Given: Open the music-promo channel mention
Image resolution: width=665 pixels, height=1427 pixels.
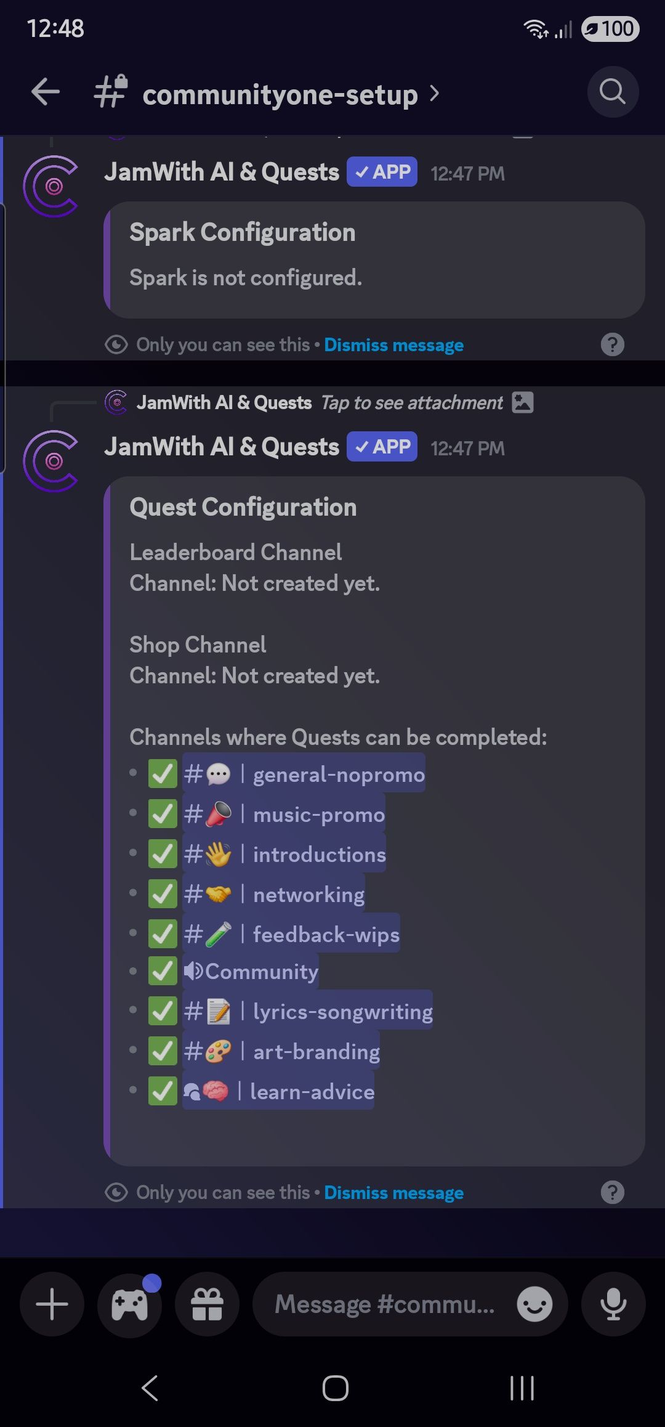Looking at the screenshot, I should (x=284, y=814).
